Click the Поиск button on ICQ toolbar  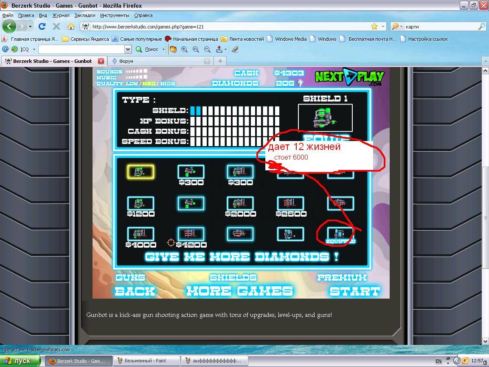click(148, 49)
